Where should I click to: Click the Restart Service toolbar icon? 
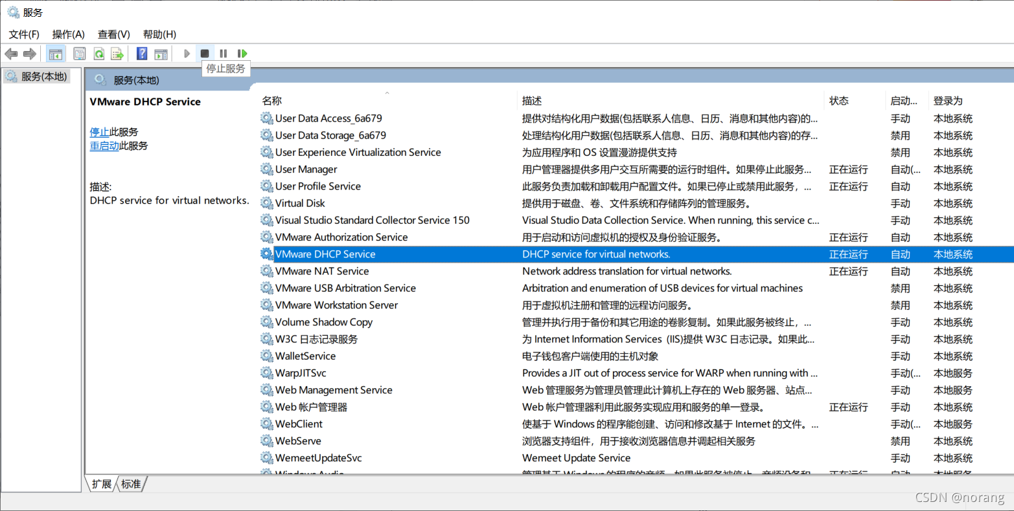click(x=242, y=54)
